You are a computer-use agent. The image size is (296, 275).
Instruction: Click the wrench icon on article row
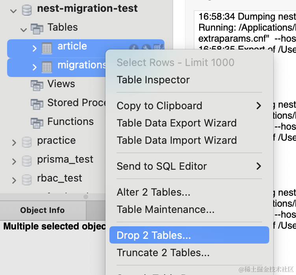point(146,48)
